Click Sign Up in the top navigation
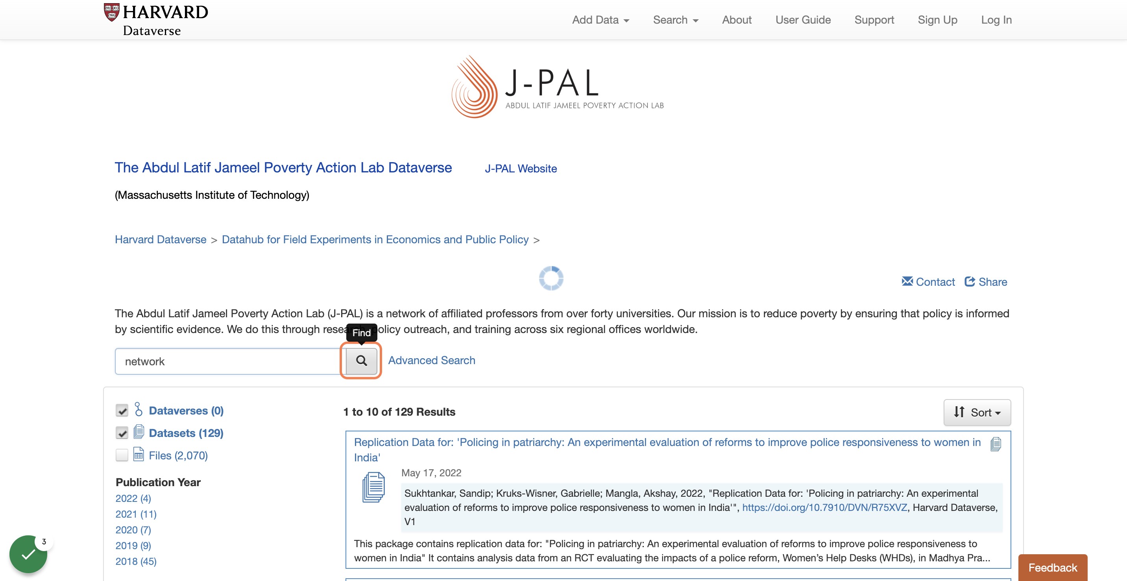Viewport: 1127px width, 581px height. 938,20
